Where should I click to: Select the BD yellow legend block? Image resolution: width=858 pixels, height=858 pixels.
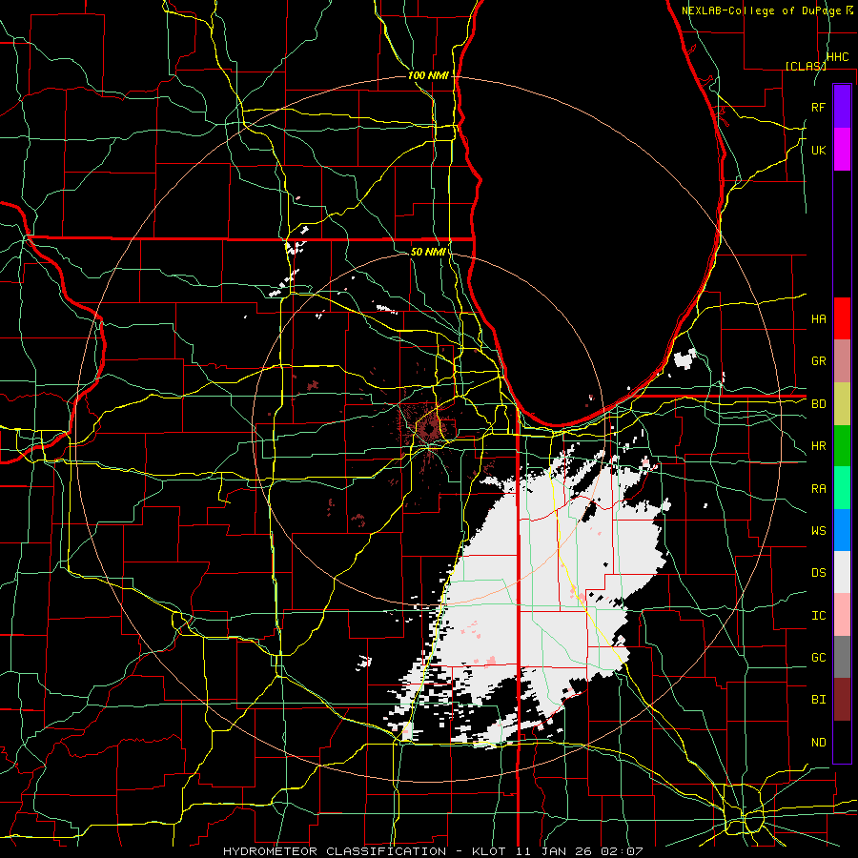pyautogui.click(x=842, y=403)
